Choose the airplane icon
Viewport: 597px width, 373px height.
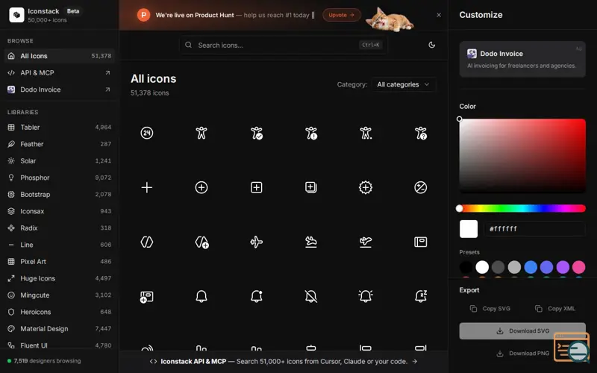256,242
